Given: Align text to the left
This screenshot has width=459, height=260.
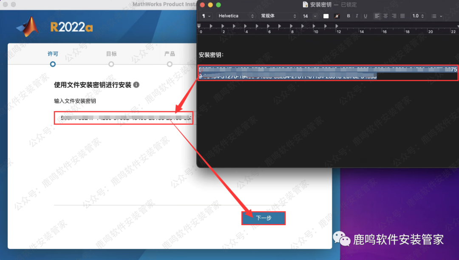Looking at the screenshot, I should point(377,16).
